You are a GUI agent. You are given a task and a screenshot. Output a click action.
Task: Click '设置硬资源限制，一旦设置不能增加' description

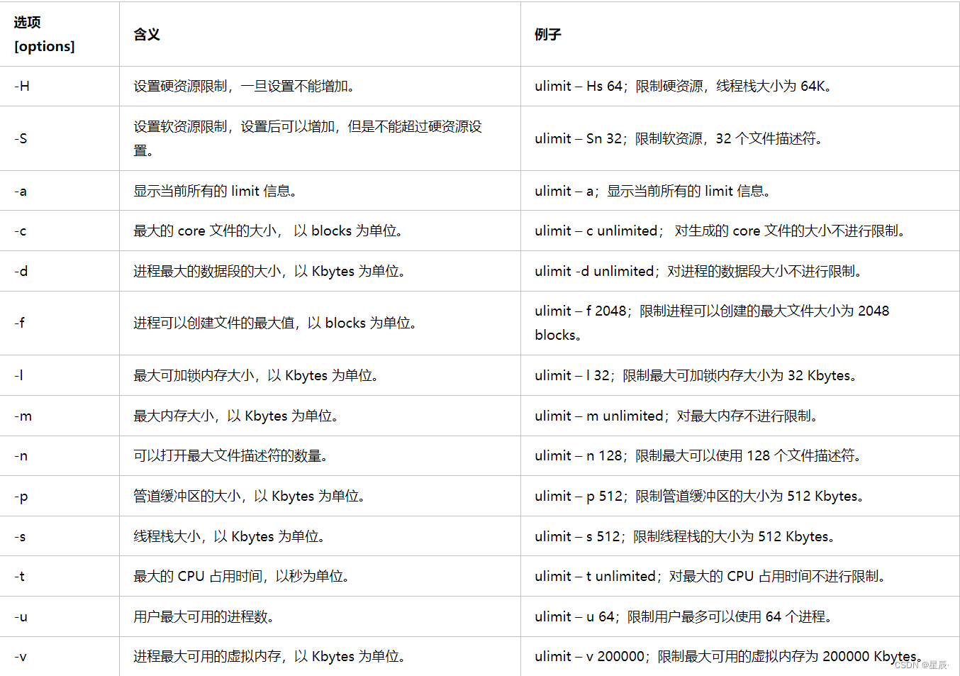[244, 86]
